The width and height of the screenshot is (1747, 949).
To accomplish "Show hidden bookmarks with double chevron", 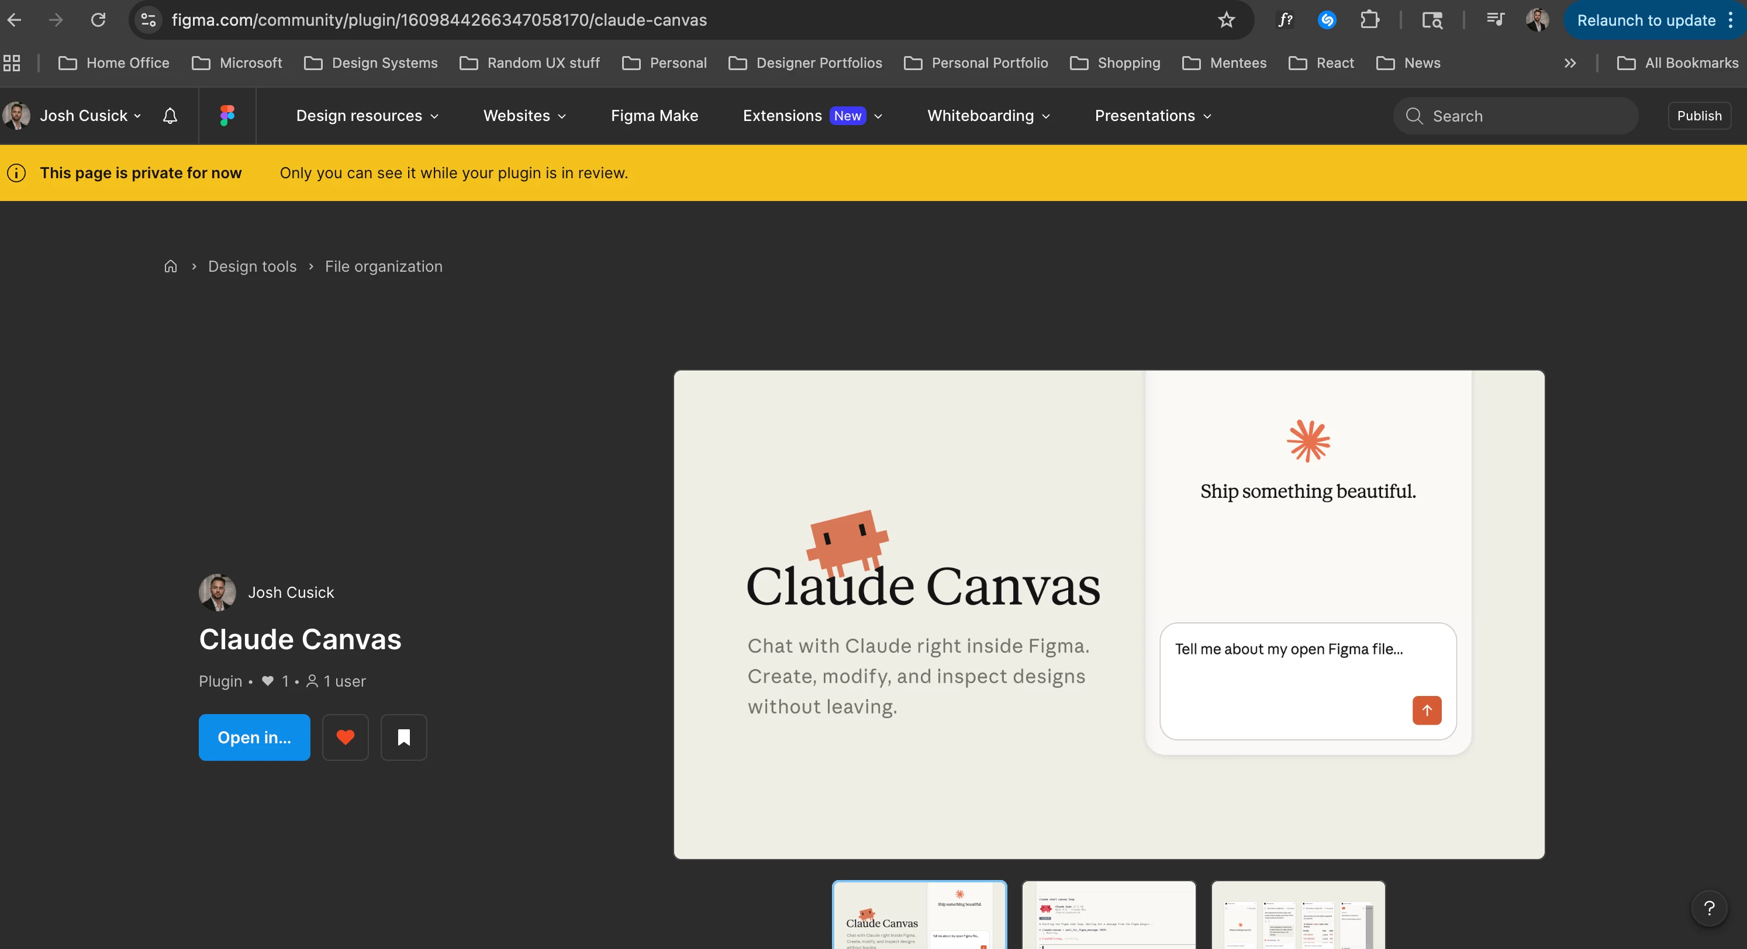I will 1570,63.
